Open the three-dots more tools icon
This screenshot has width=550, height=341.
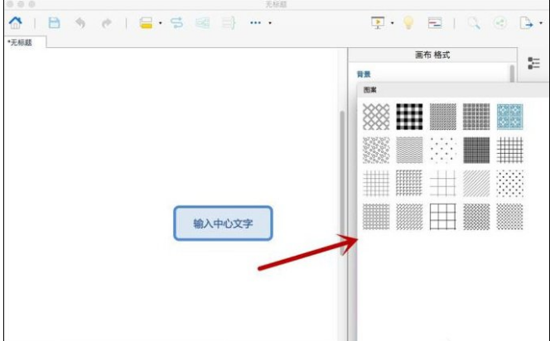click(x=255, y=23)
